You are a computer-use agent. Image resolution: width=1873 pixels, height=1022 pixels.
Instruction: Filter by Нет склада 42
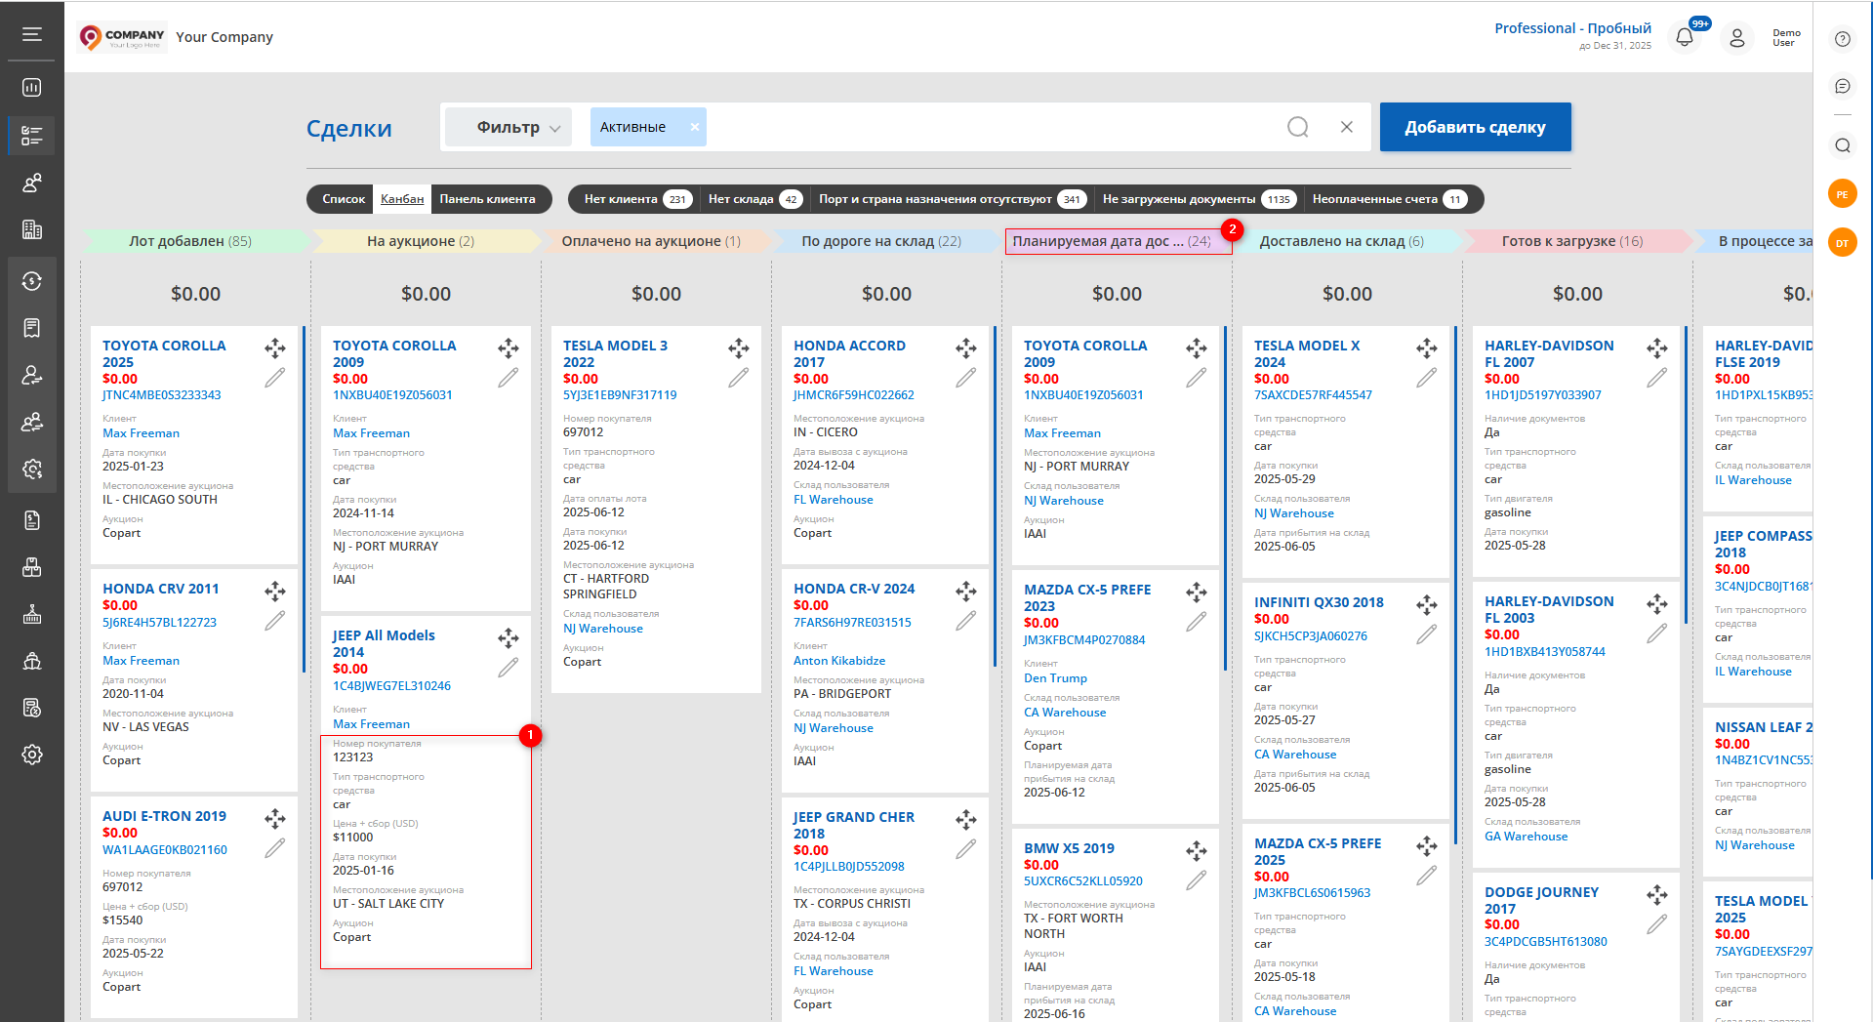point(754,199)
